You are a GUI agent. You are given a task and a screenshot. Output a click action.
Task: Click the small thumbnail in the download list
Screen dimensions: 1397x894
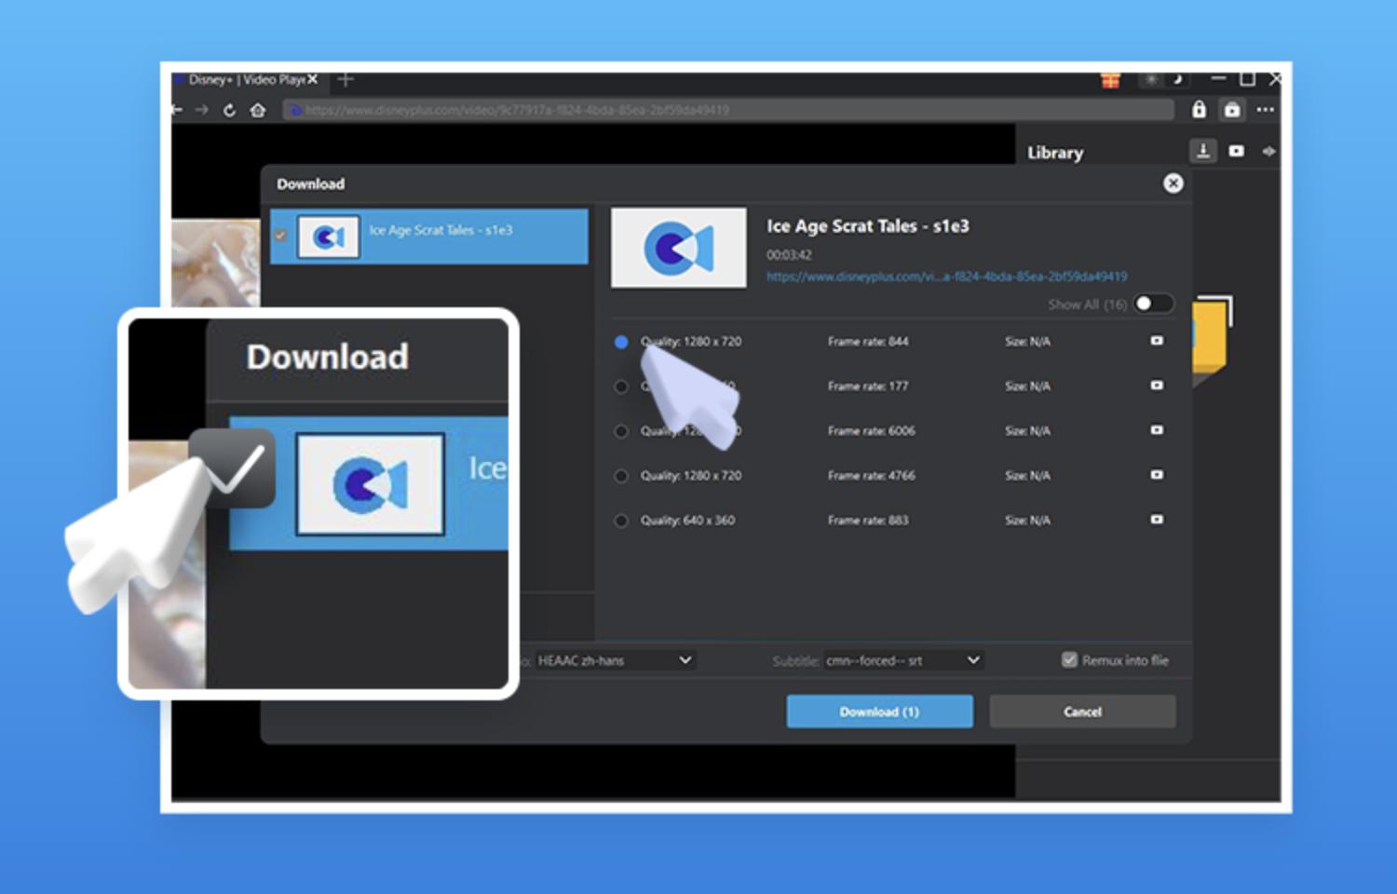[328, 237]
